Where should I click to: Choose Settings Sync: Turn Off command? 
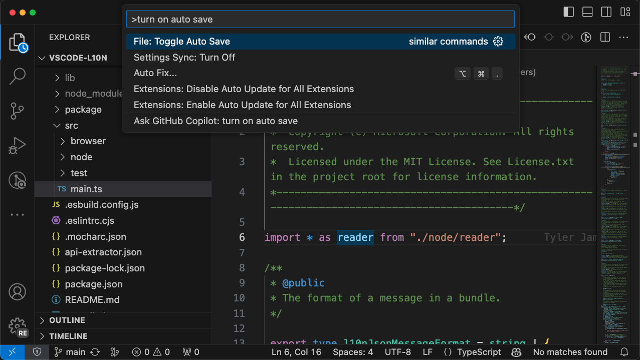pyautogui.click(x=184, y=57)
